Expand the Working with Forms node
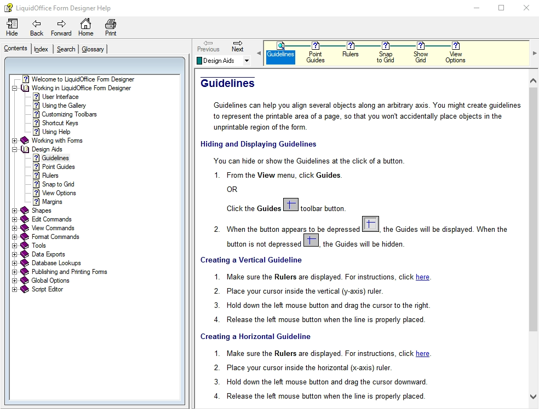This screenshot has height=409, width=539. pos(14,141)
